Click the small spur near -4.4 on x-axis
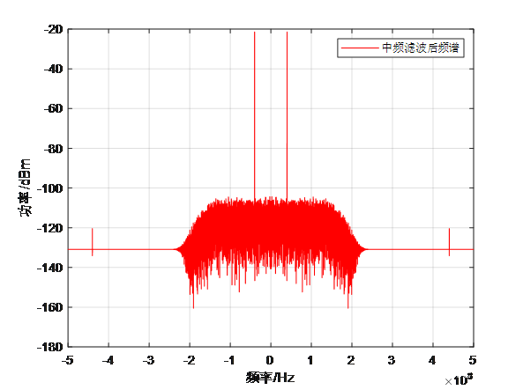Screen dimensions: 523x390 point(93,242)
